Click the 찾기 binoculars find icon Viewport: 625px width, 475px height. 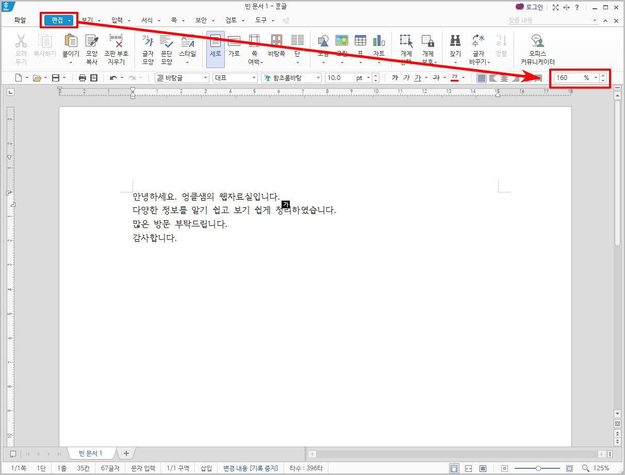455,41
